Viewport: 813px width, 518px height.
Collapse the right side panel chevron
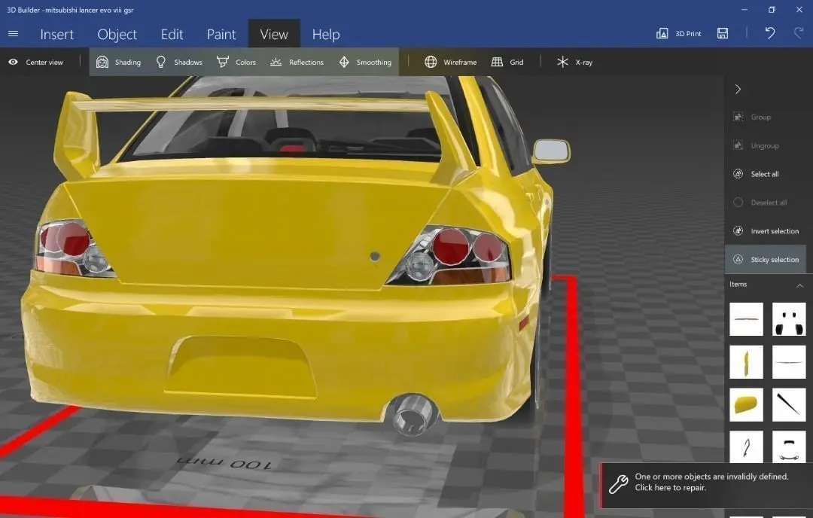tap(738, 89)
